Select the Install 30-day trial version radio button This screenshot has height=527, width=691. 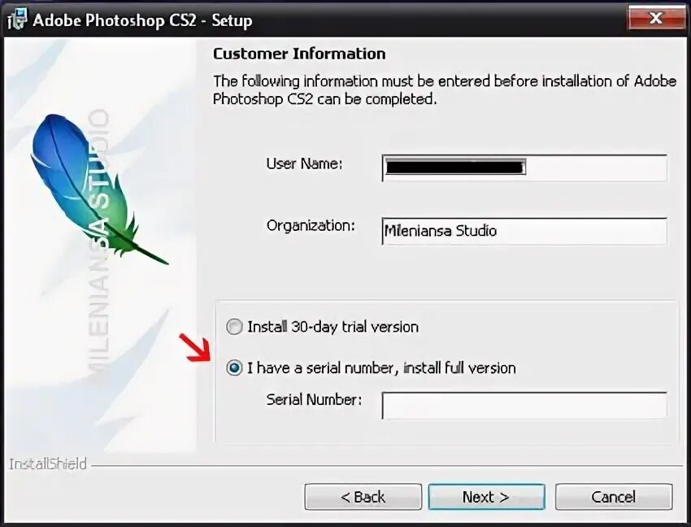click(234, 327)
